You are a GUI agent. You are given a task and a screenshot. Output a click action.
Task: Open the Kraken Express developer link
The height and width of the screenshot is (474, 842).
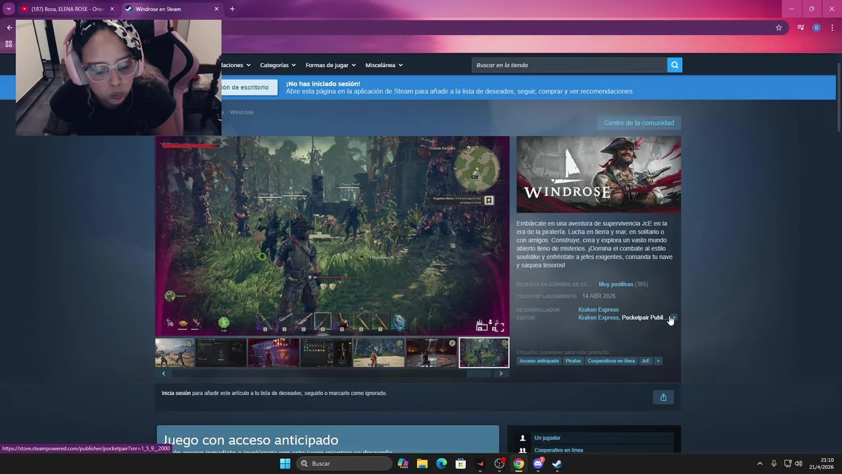coord(599,309)
